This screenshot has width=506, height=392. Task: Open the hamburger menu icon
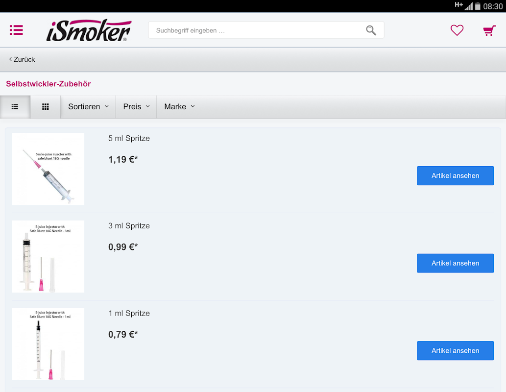click(16, 30)
